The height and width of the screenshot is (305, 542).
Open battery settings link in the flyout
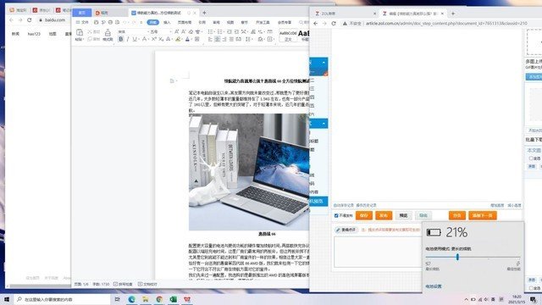[x=434, y=286]
